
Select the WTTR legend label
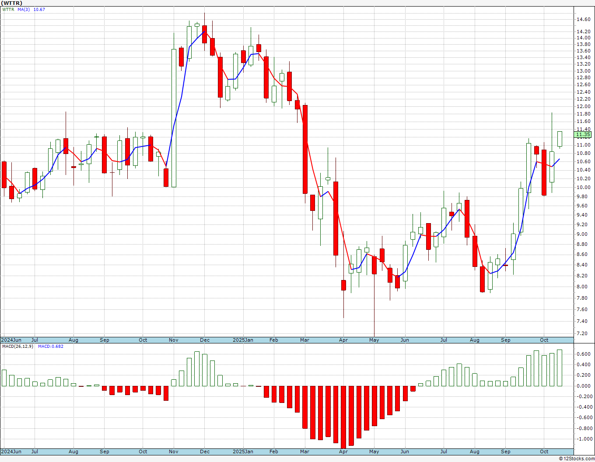(8, 10)
